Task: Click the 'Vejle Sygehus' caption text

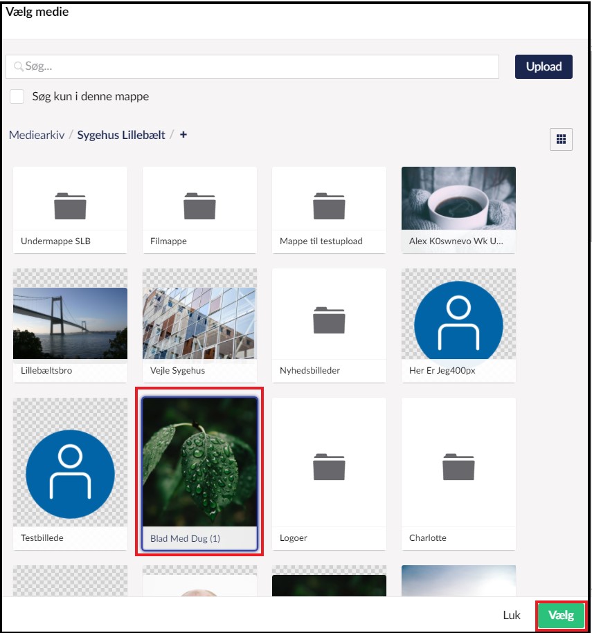Action: pos(177,370)
